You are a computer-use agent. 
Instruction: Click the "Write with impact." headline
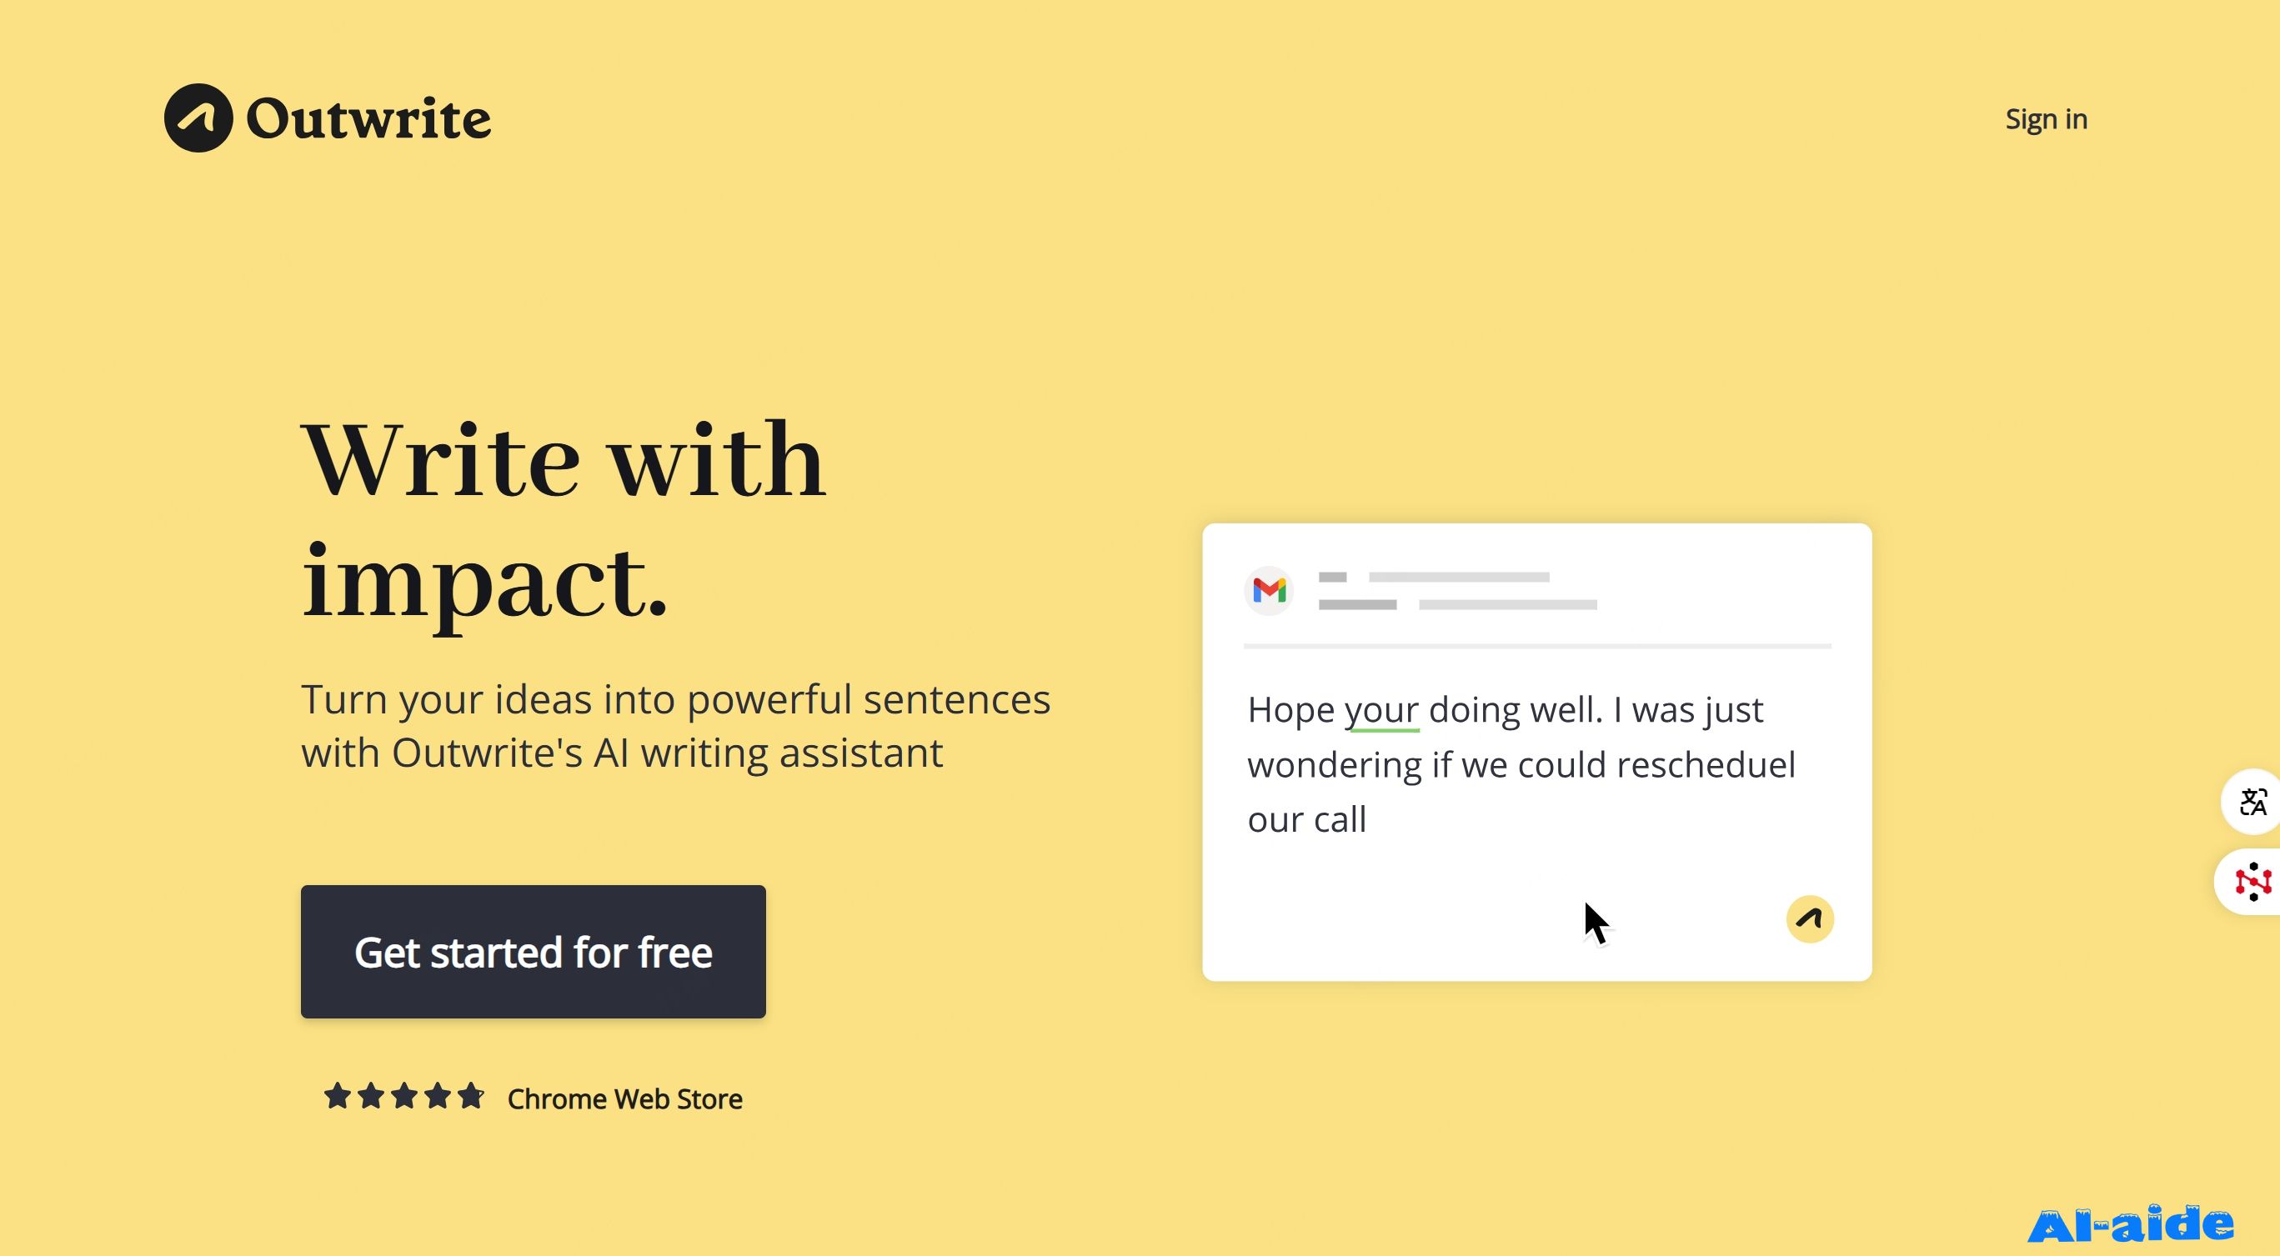(564, 520)
